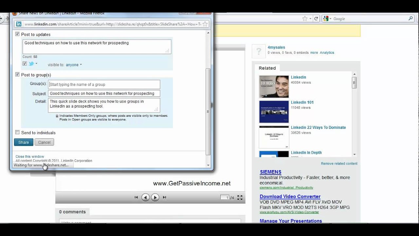Open the SIEMENS ad link
This screenshot has height=236, width=419.
(x=270, y=172)
